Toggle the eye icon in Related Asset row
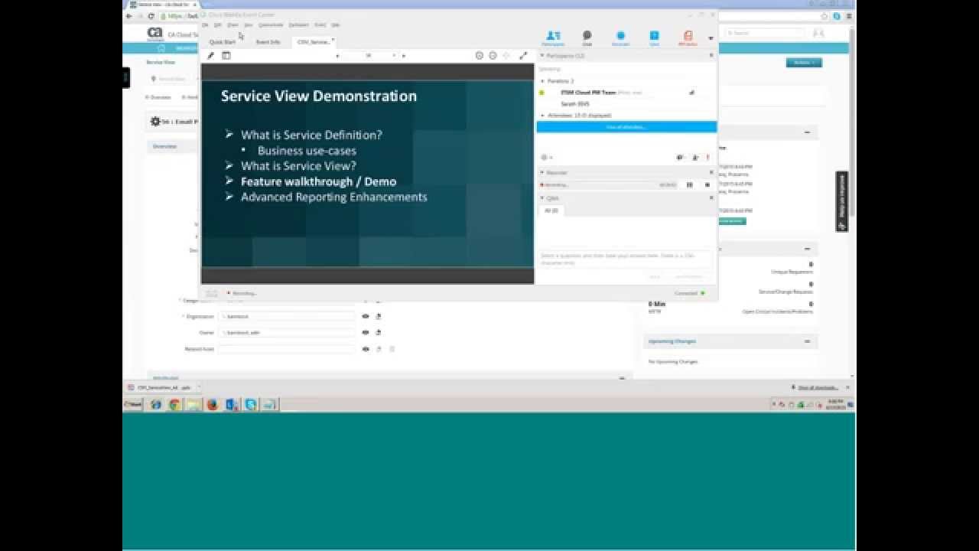This screenshot has width=979, height=551. (366, 349)
